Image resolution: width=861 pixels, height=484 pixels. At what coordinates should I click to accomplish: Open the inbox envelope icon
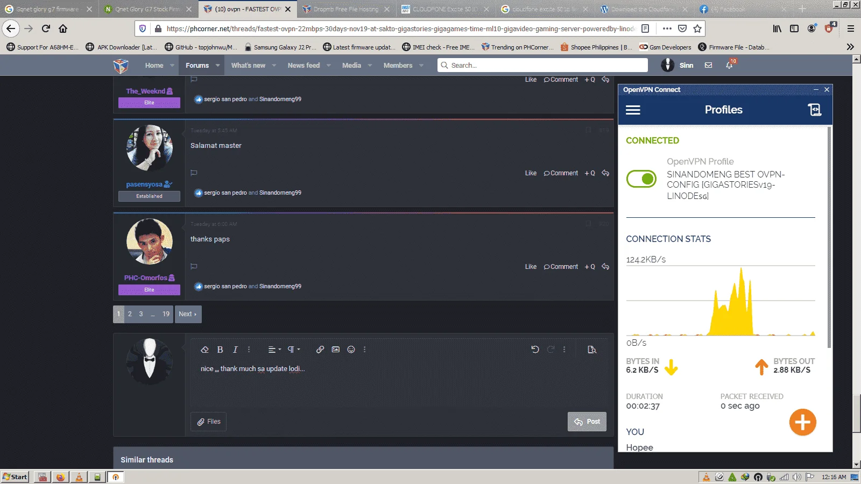pos(708,66)
